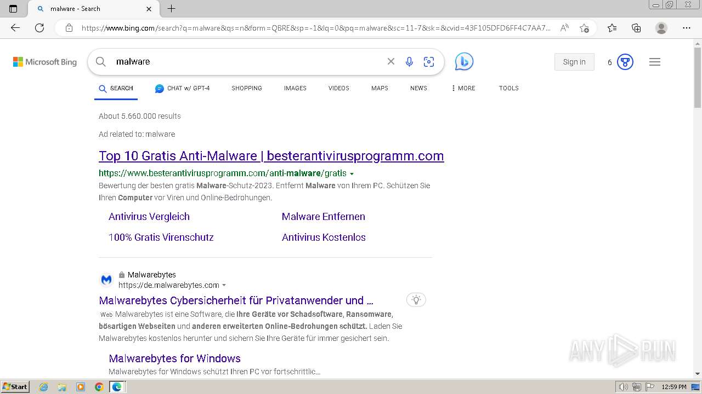702x394 pixels.
Task: Click the volume speaker tray icon
Action: pyautogui.click(x=624, y=387)
